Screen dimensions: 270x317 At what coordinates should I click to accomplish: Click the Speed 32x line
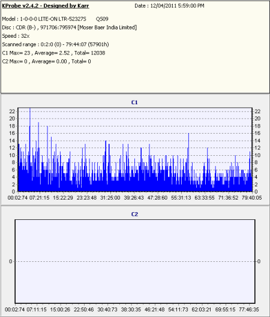pyautogui.click(x=16, y=36)
